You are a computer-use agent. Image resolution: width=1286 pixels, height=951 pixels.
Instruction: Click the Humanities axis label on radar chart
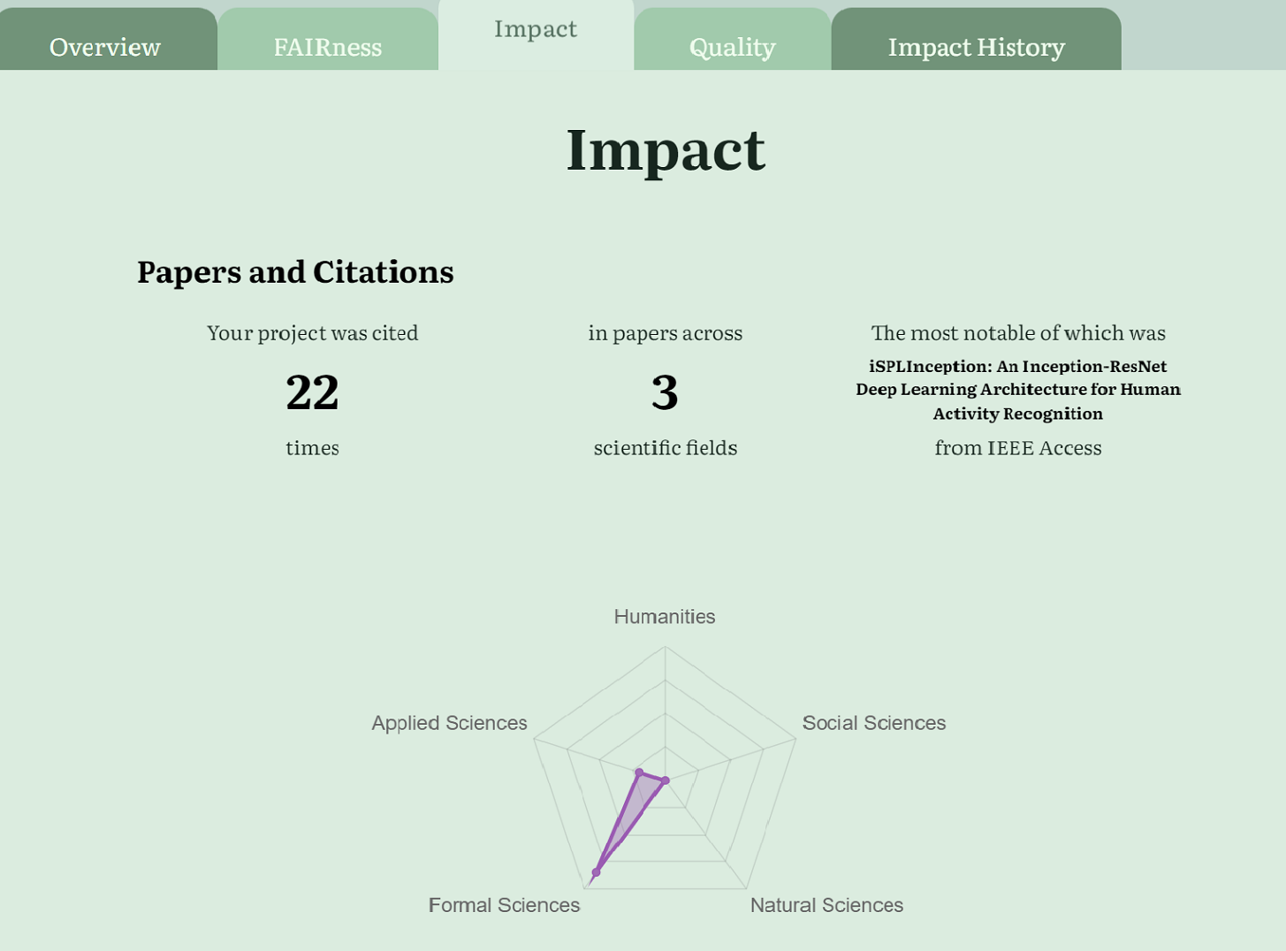click(x=665, y=617)
